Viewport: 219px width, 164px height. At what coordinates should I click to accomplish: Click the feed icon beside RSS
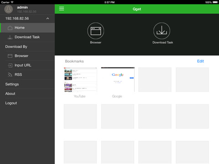10,75
